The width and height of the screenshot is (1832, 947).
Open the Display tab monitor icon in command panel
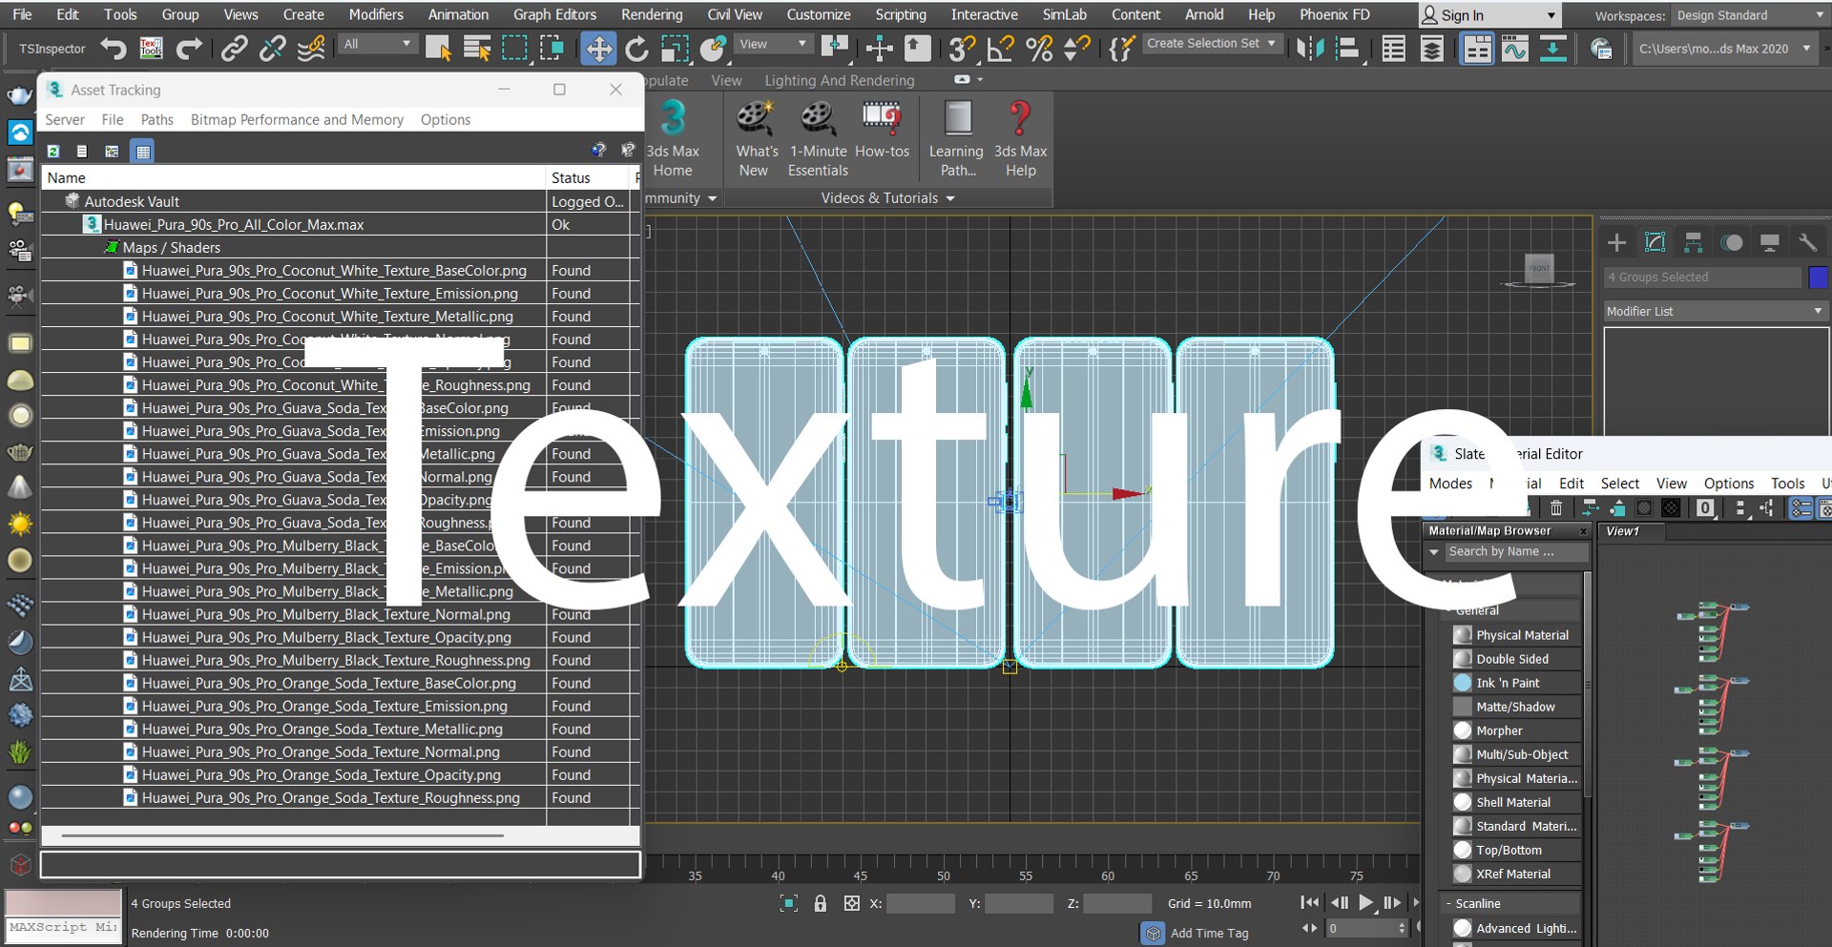coord(1769,242)
